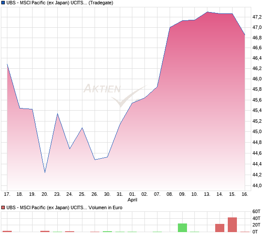
Task: Click the '60T' volume axis label
Action: click(x=256, y=211)
